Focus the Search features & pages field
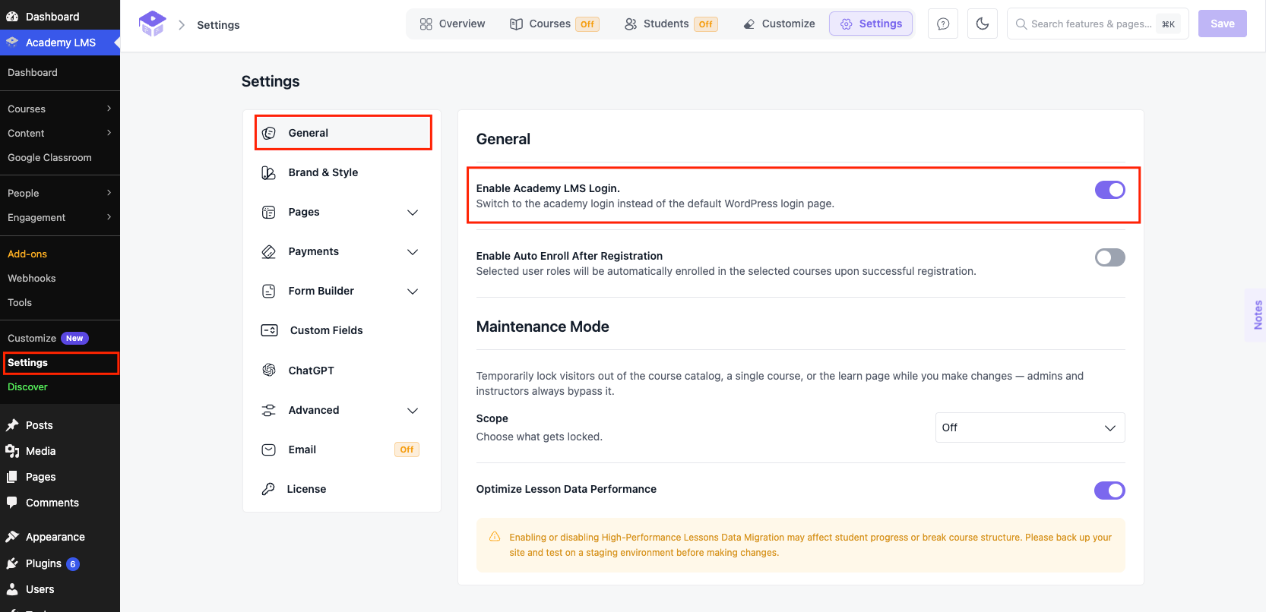Viewport: 1266px width, 612px height. tap(1097, 24)
